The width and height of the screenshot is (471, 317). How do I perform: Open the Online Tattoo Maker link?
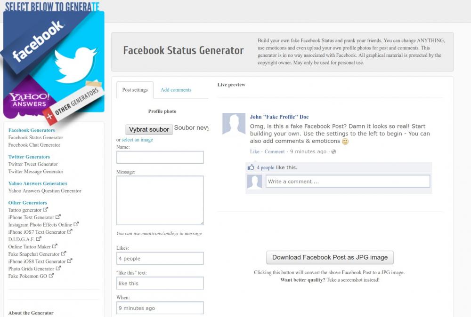tap(29, 247)
